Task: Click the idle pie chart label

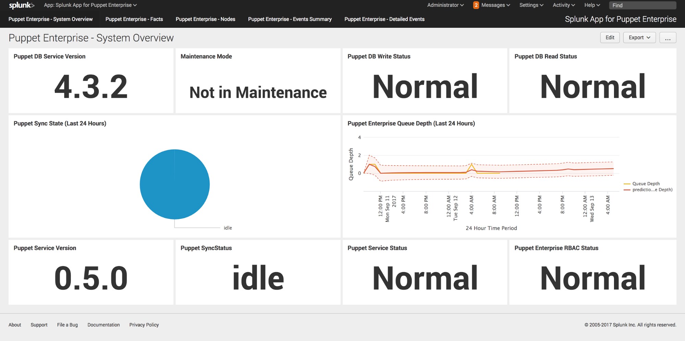Action: click(x=228, y=228)
